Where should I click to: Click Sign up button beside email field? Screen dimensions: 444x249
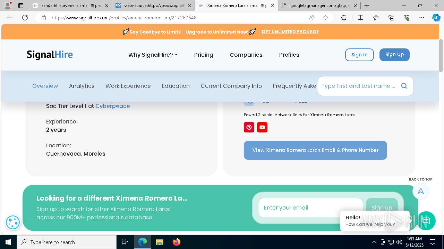pos(382,207)
